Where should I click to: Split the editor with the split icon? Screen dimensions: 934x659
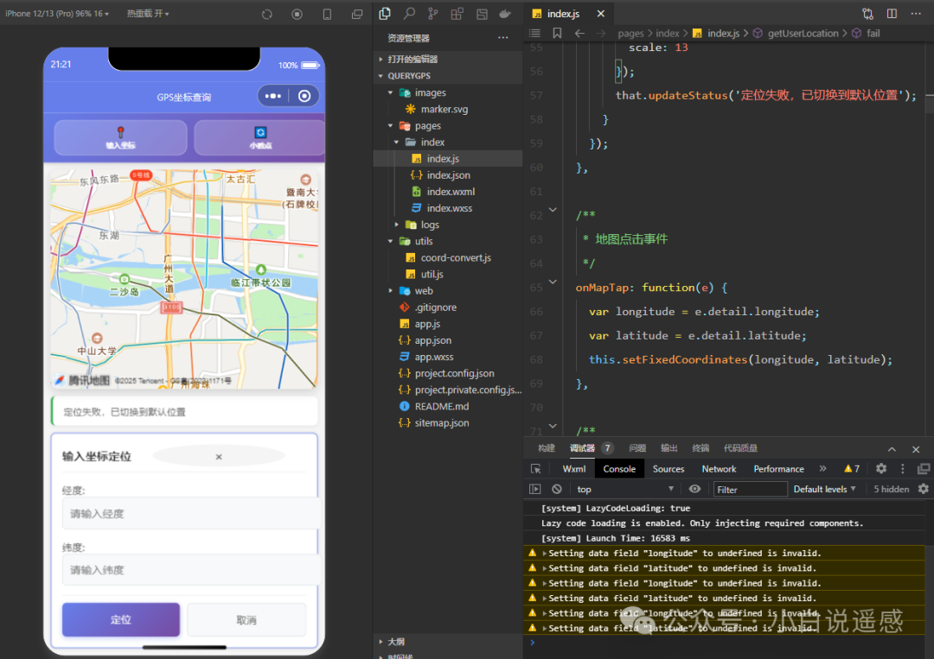pyautogui.click(x=892, y=14)
